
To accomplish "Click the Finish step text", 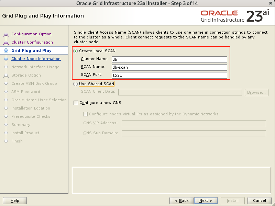I will (17, 141).
